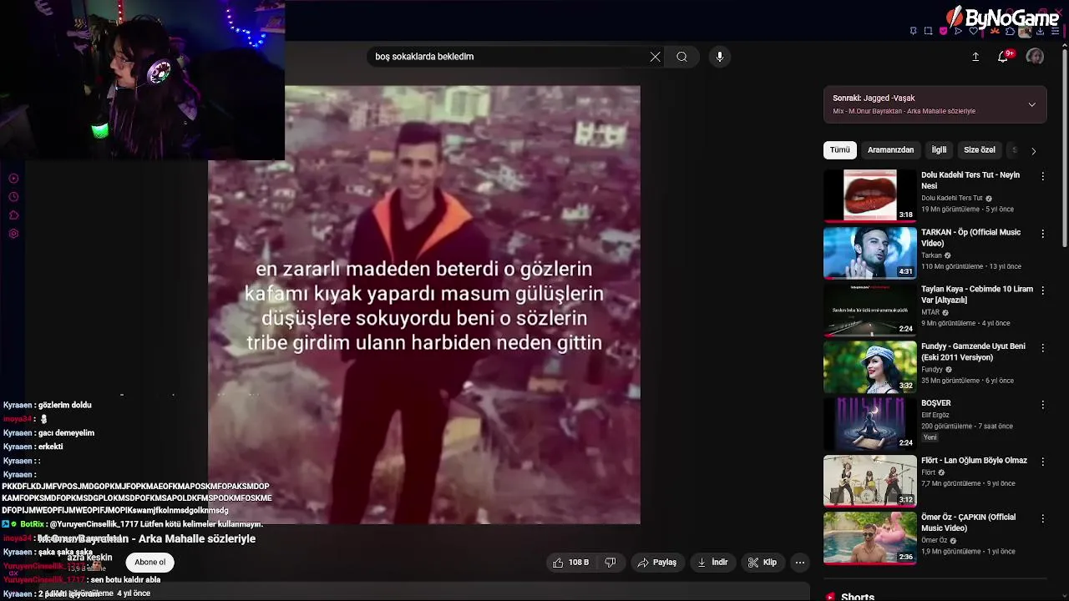Viewport: 1069px width, 601px height.
Task: Open the browser downloads icon
Action: (x=1040, y=31)
